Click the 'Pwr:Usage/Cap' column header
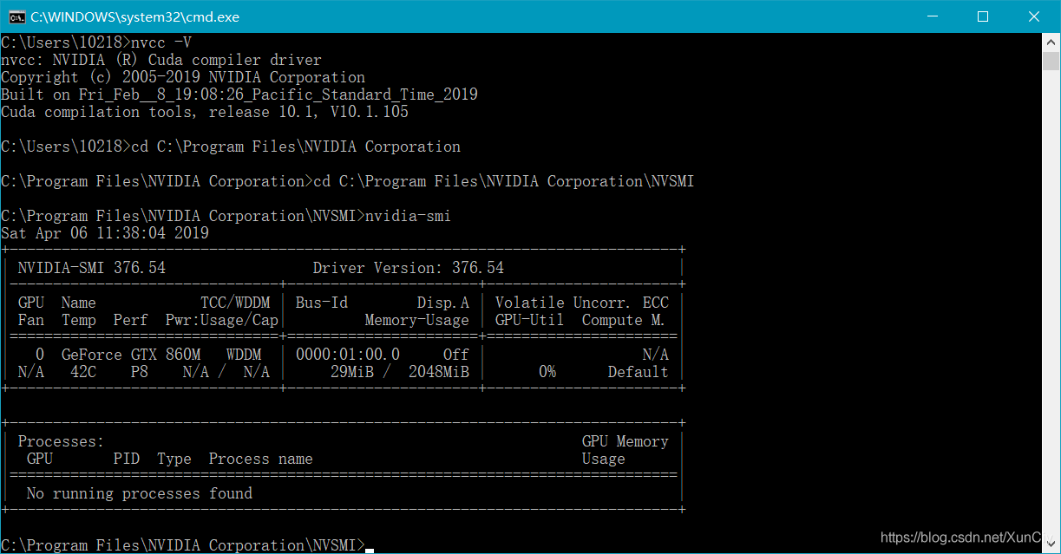 (222, 320)
